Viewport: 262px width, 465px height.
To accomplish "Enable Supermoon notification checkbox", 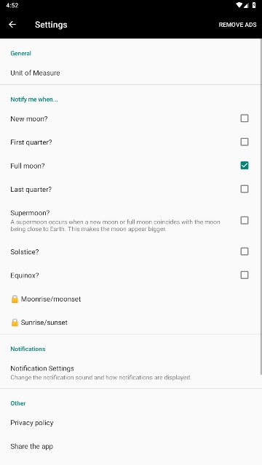I will coord(245,220).
